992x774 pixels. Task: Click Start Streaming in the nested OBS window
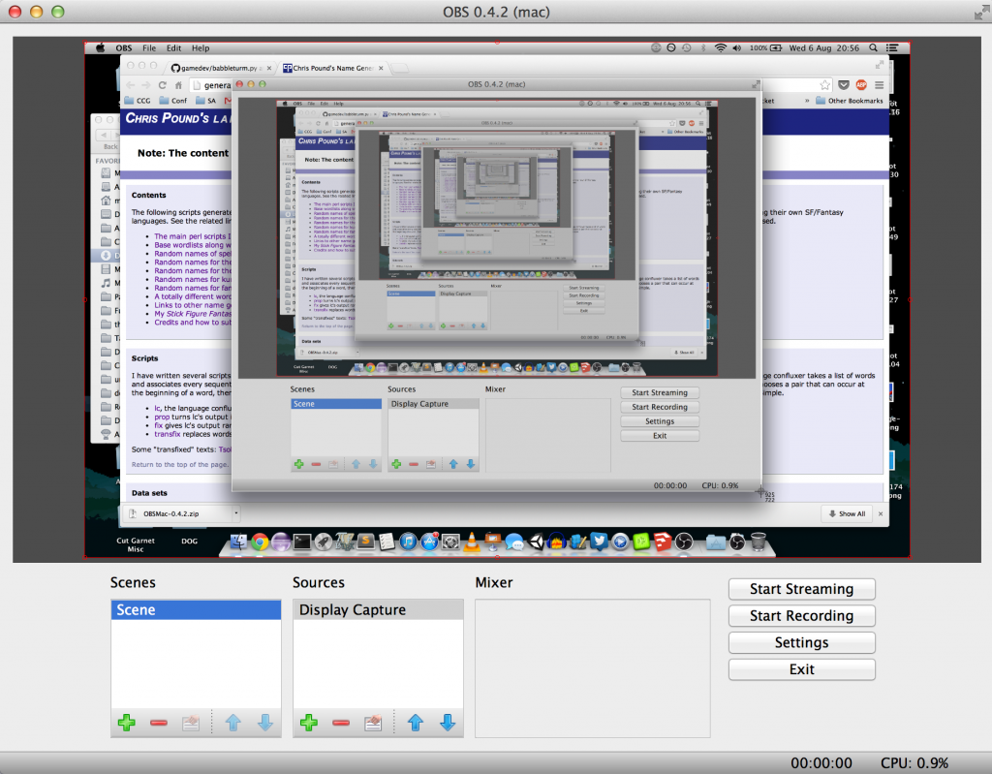(x=660, y=392)
